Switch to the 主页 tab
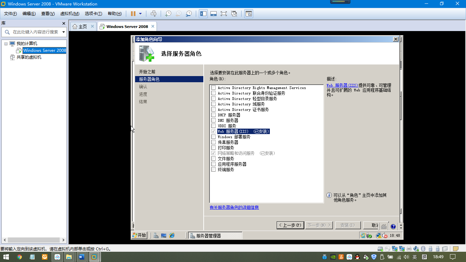 pyautogui.click(x=83, y=27)
